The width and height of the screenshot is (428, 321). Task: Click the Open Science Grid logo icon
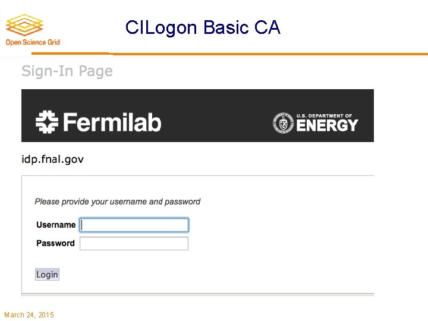point(26,24)
